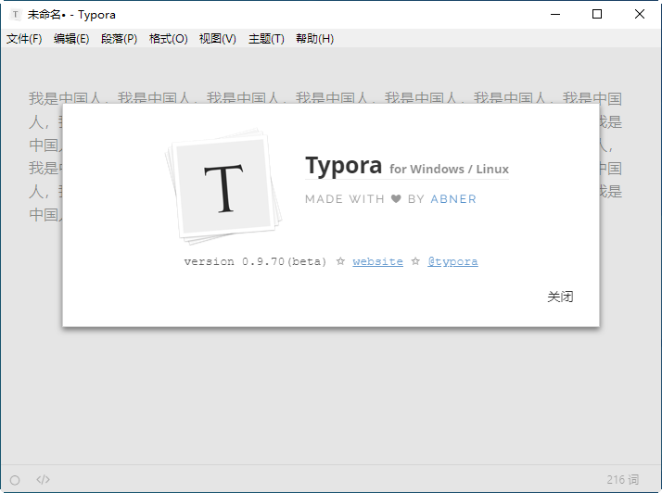Close the Typora window
The width and height of the screenshot is (662, 493).
(639, 14)
